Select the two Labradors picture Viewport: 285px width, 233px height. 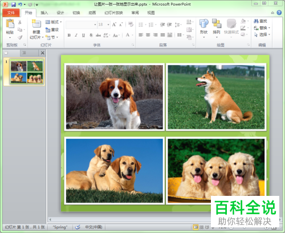(115, 171)
